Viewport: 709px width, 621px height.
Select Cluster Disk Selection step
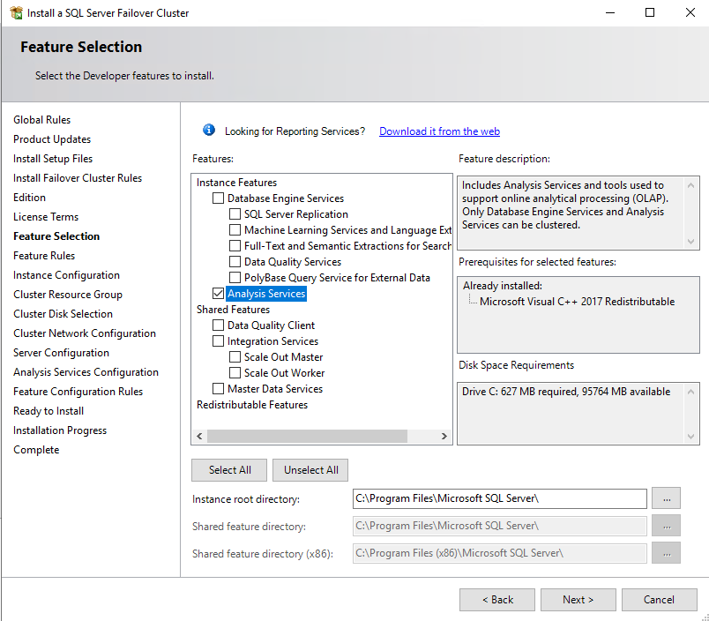(63, 314)
